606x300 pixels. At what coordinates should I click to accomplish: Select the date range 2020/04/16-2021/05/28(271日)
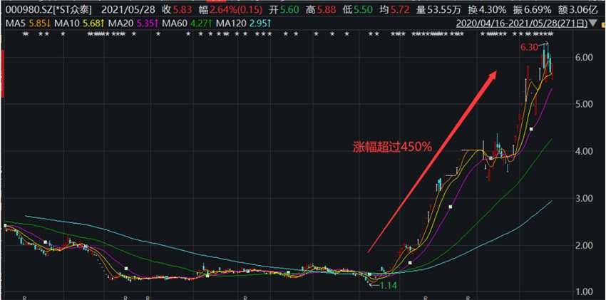pos(522,24)
